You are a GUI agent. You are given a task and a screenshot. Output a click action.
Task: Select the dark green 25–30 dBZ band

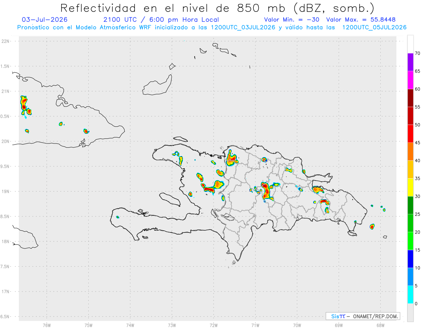pyautogui.click(x=410, y=205)
